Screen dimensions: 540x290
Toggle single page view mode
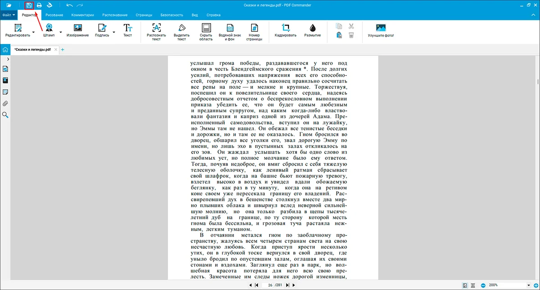[464, 286]
